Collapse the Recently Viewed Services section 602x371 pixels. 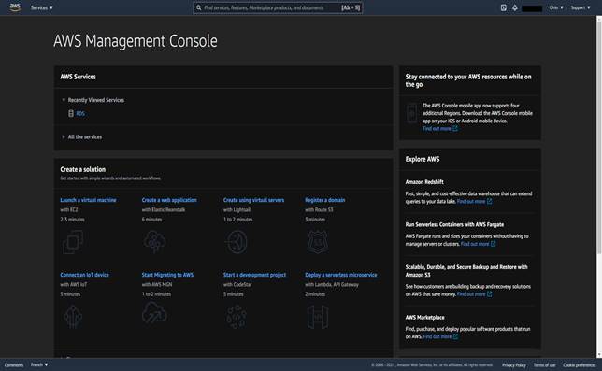pos(64,100)
